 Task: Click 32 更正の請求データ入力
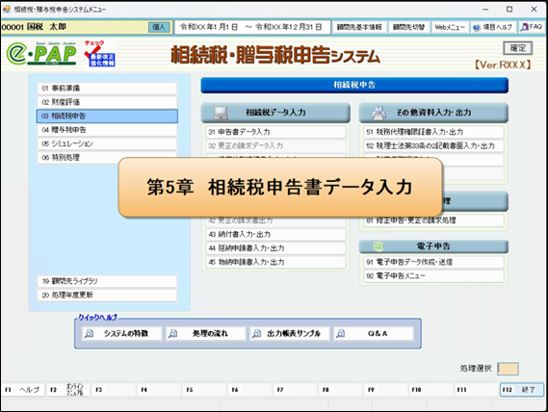click(x=275, y=145)
